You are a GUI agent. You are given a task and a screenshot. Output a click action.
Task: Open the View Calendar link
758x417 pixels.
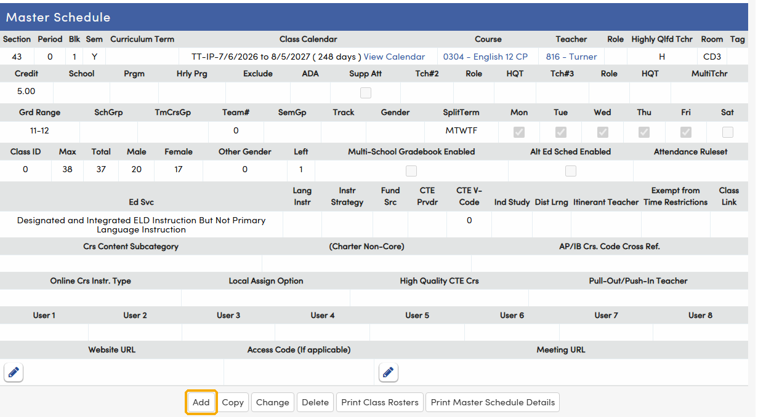[394, 57]
